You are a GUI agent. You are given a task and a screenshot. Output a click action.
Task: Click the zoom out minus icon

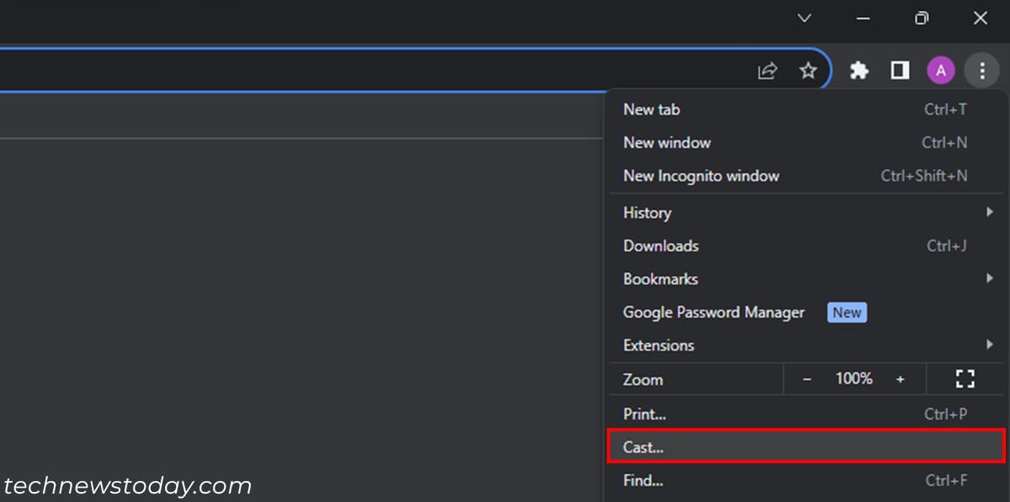coord(805,378)
